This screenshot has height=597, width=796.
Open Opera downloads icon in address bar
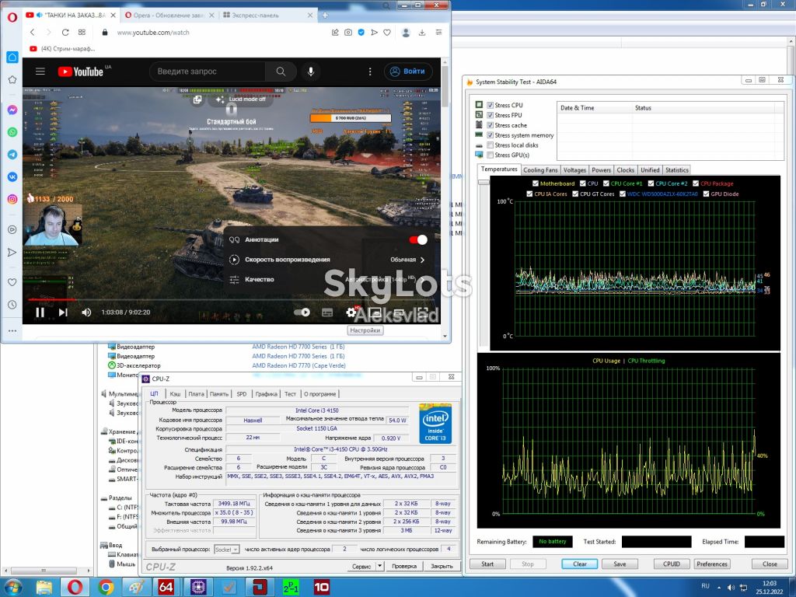422,32
